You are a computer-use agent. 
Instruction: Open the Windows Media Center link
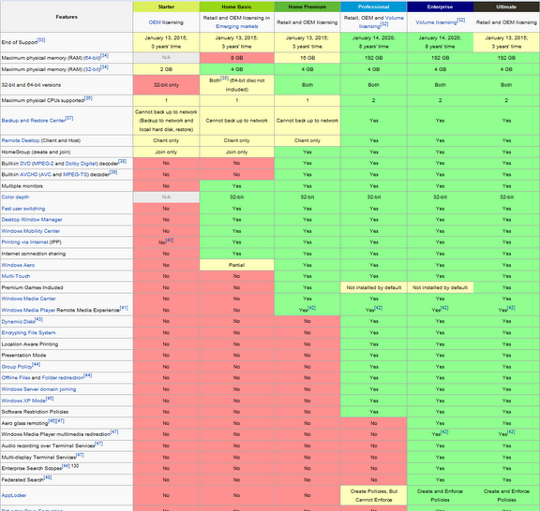(28, 299)
